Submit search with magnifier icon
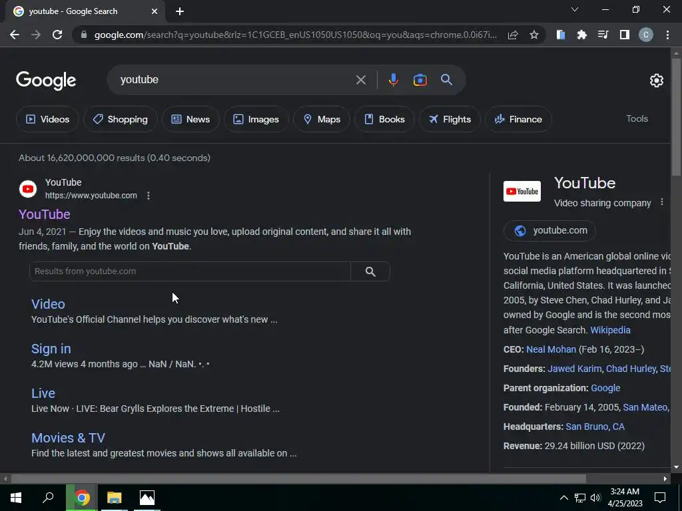The width and height of the screenshot is (682, 511). [447, 80]
